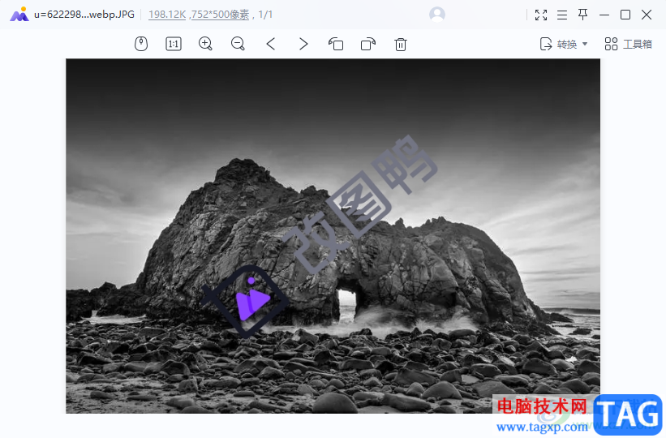Show image at 1:1 actual size
Image resolution: width=666 pixels, height=438 pixels.
(174, 44)
